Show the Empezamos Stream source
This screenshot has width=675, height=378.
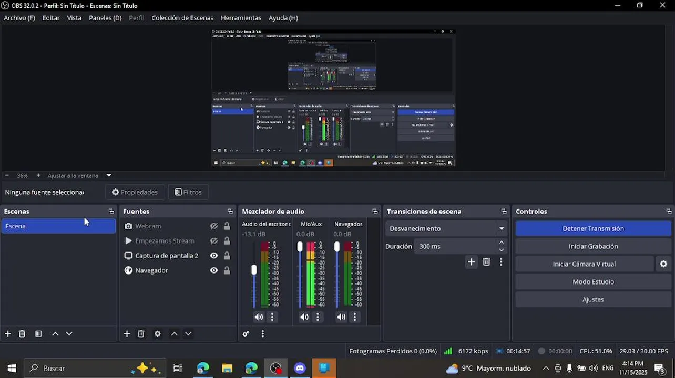point(214,241)
